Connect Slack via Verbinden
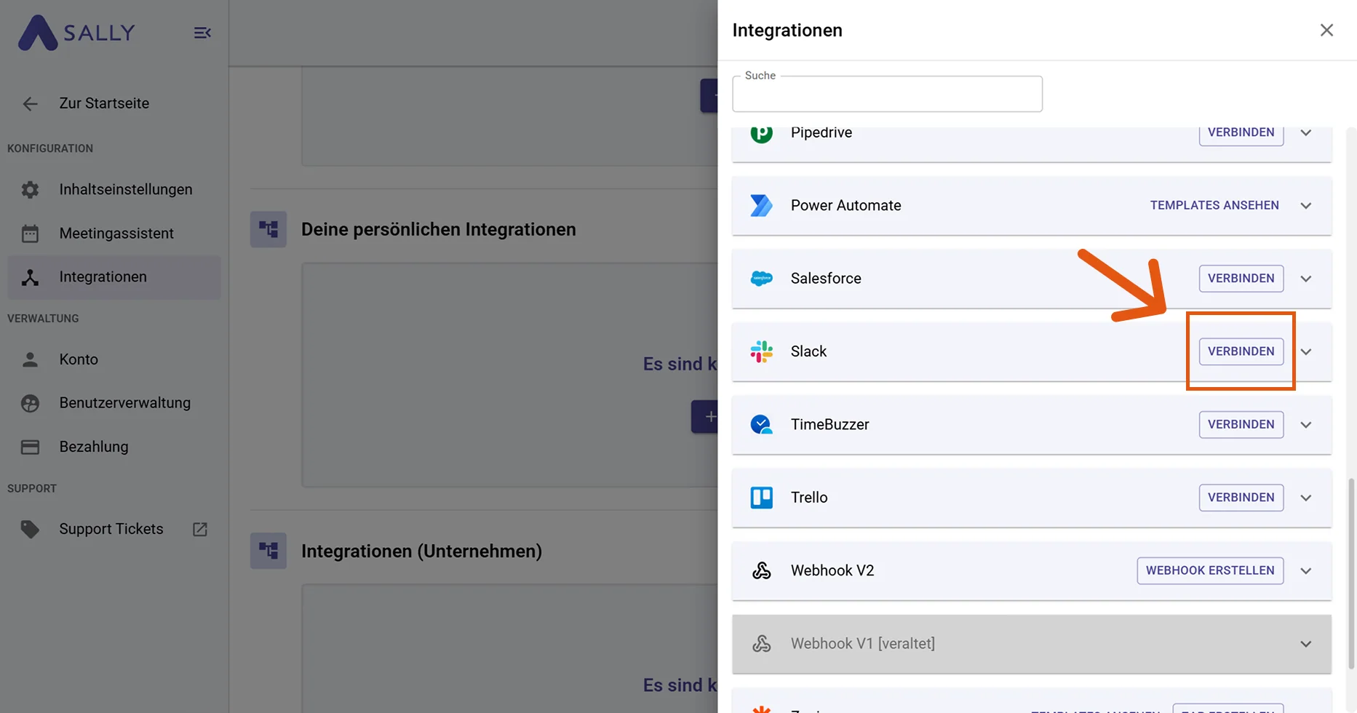 (x=1241, y=351)
